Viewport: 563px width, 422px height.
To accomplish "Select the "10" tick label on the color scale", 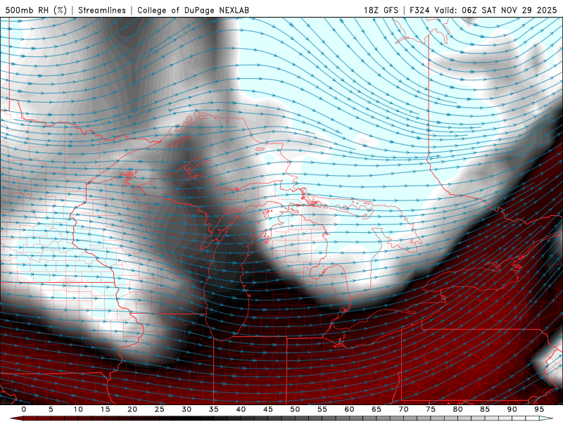I will (78, 409).
